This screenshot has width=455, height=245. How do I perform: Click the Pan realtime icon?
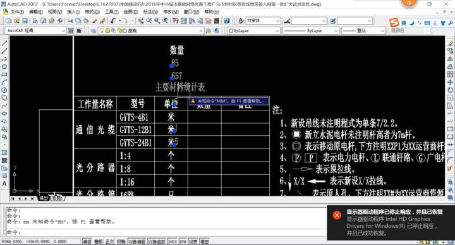coord(140,21)
